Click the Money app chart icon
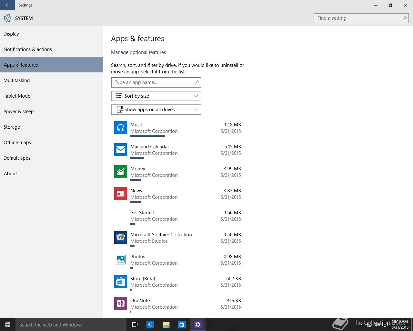Viewport: 413px width, 331px height. [121, 172]
